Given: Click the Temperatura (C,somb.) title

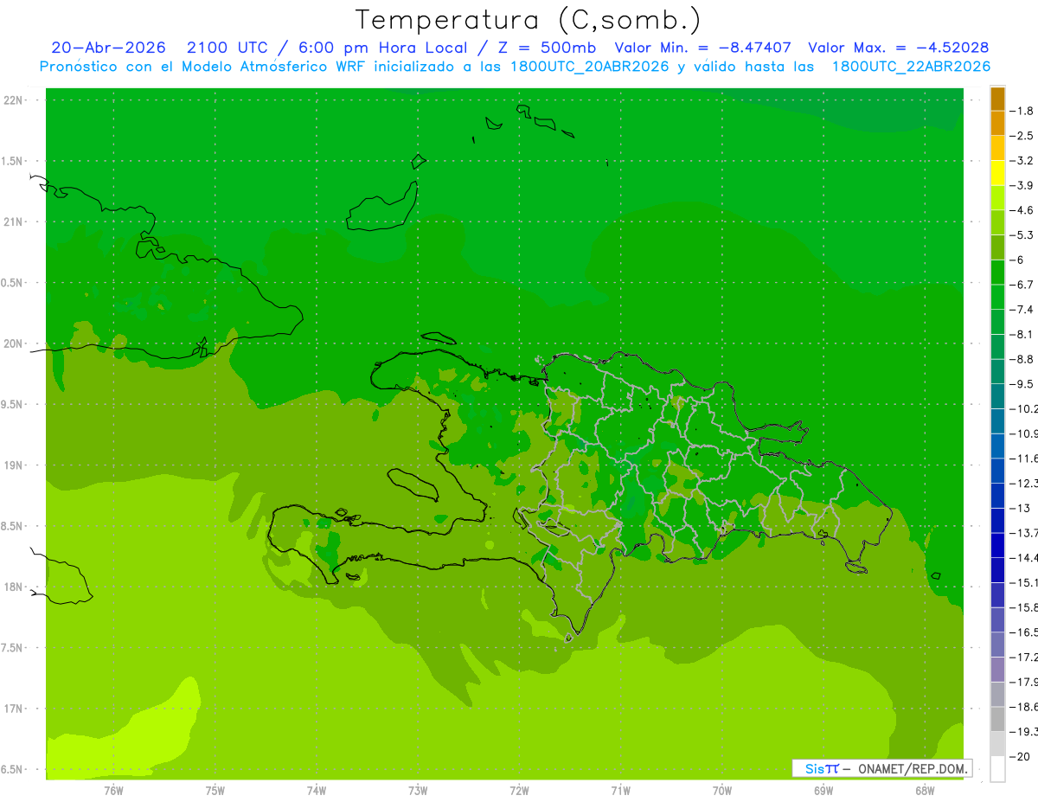Looking at the screenshot, I should [x=529, y=20].
